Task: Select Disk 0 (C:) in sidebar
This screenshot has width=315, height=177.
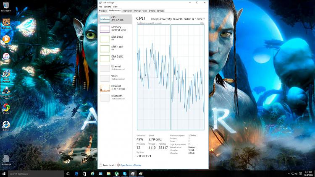Action: 115,39
